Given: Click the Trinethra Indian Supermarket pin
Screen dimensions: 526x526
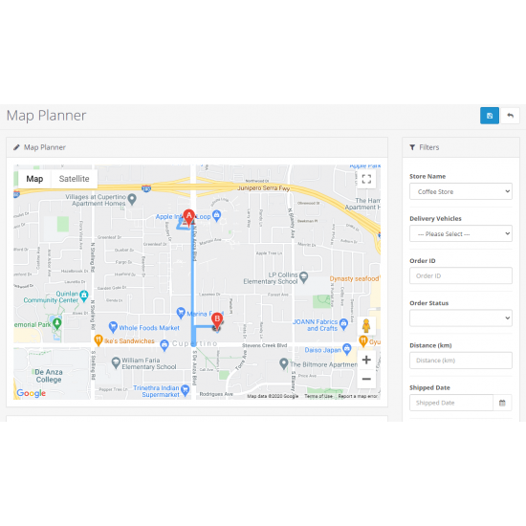Looking at the screenshot, I should [x=185, y=390].
